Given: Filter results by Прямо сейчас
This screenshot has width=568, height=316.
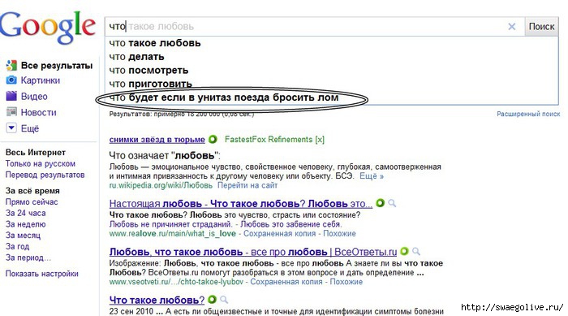Looking at the screenshot, I should pos(32,201).
